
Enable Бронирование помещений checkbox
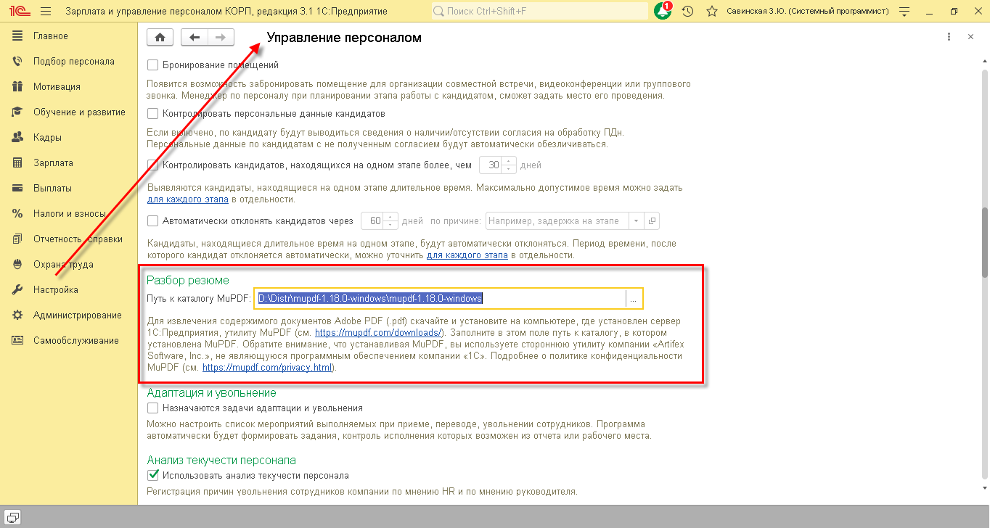tap(153, 65)
